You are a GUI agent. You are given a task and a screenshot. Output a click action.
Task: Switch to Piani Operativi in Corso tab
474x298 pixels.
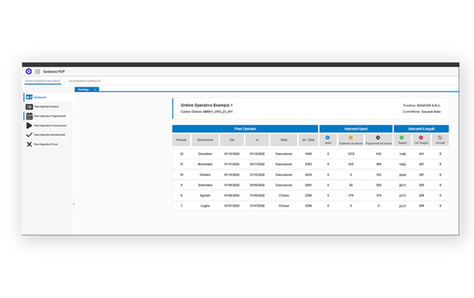43,81
